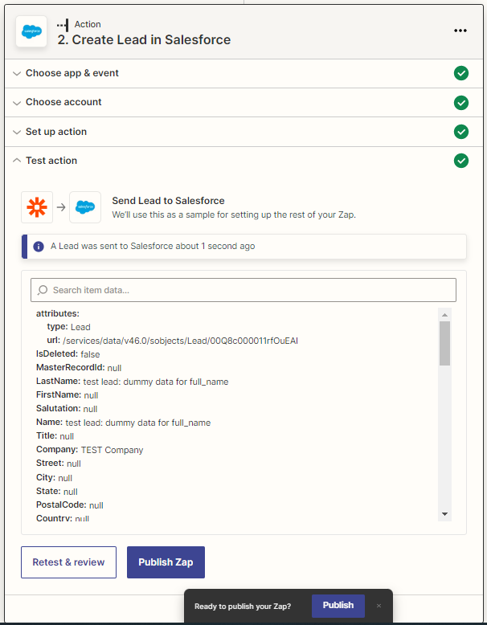
Task: Open the three-dot step options menu
Action: (460, 31)
